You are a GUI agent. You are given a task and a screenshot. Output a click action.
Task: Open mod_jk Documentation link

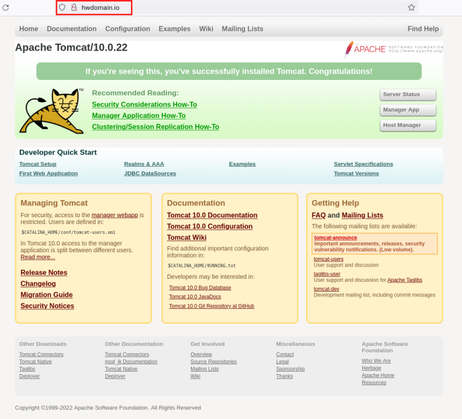(131, 362)
